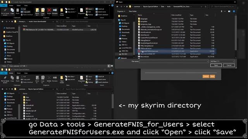Click Cut in the mods window ribbon
This screenshot has width=248, height=139.
(x=23, y=9)
